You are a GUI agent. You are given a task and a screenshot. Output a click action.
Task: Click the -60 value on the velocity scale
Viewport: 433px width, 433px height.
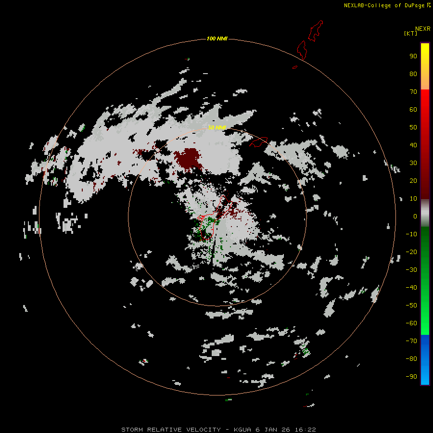click(x=411, y=323)
